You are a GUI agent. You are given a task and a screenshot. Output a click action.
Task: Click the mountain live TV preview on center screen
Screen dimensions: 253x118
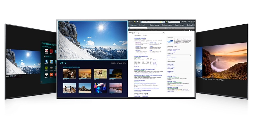pos(93,40)
